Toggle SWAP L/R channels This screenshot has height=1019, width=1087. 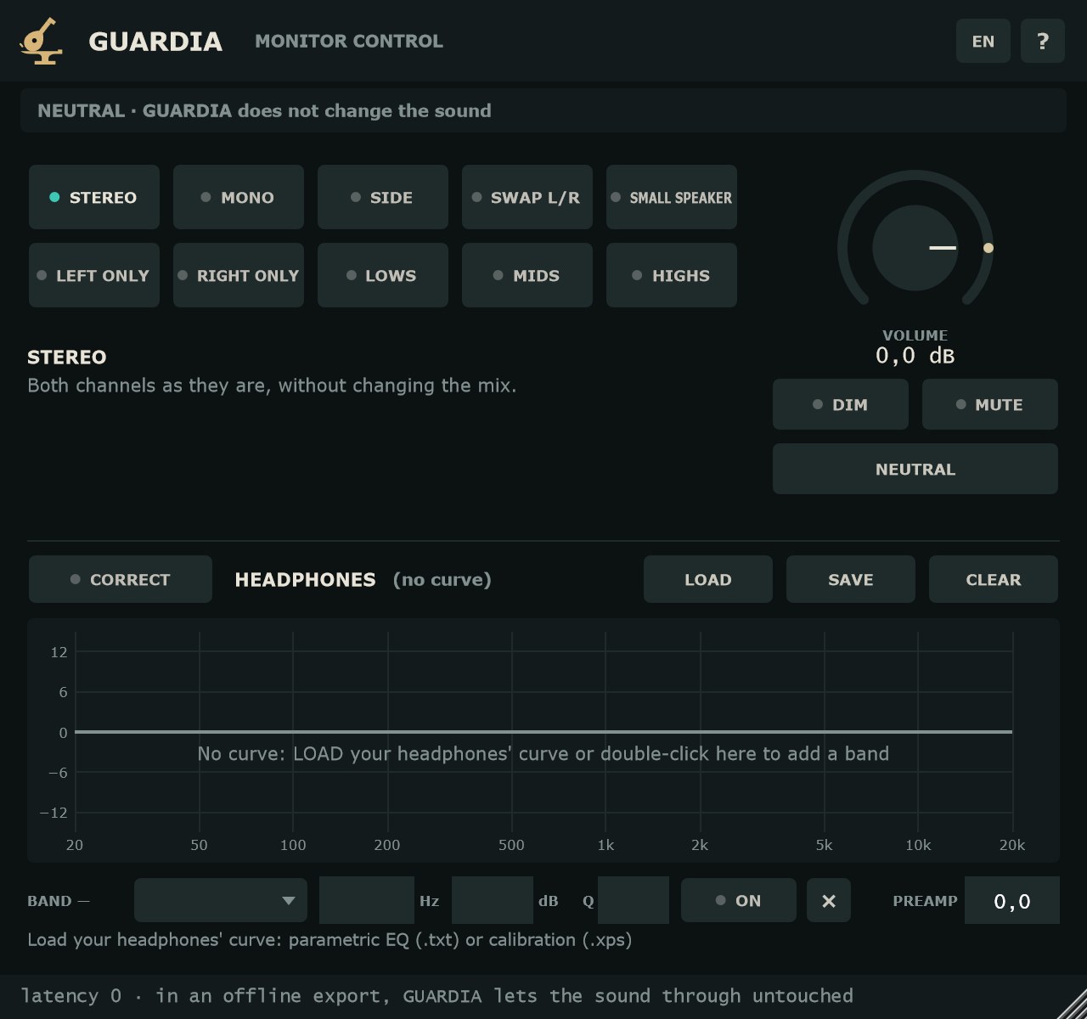click(x=527, y=197)
